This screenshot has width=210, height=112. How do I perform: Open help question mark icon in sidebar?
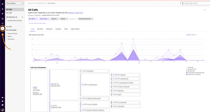click(2, 105)
